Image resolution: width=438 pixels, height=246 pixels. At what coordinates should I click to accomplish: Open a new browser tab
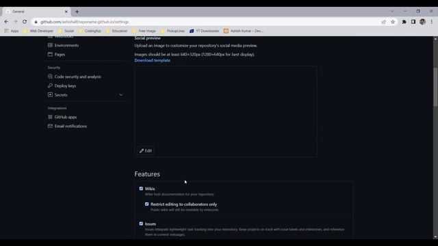(77, 12)
